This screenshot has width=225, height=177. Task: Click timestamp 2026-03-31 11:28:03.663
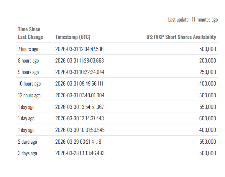click(80, 60)
